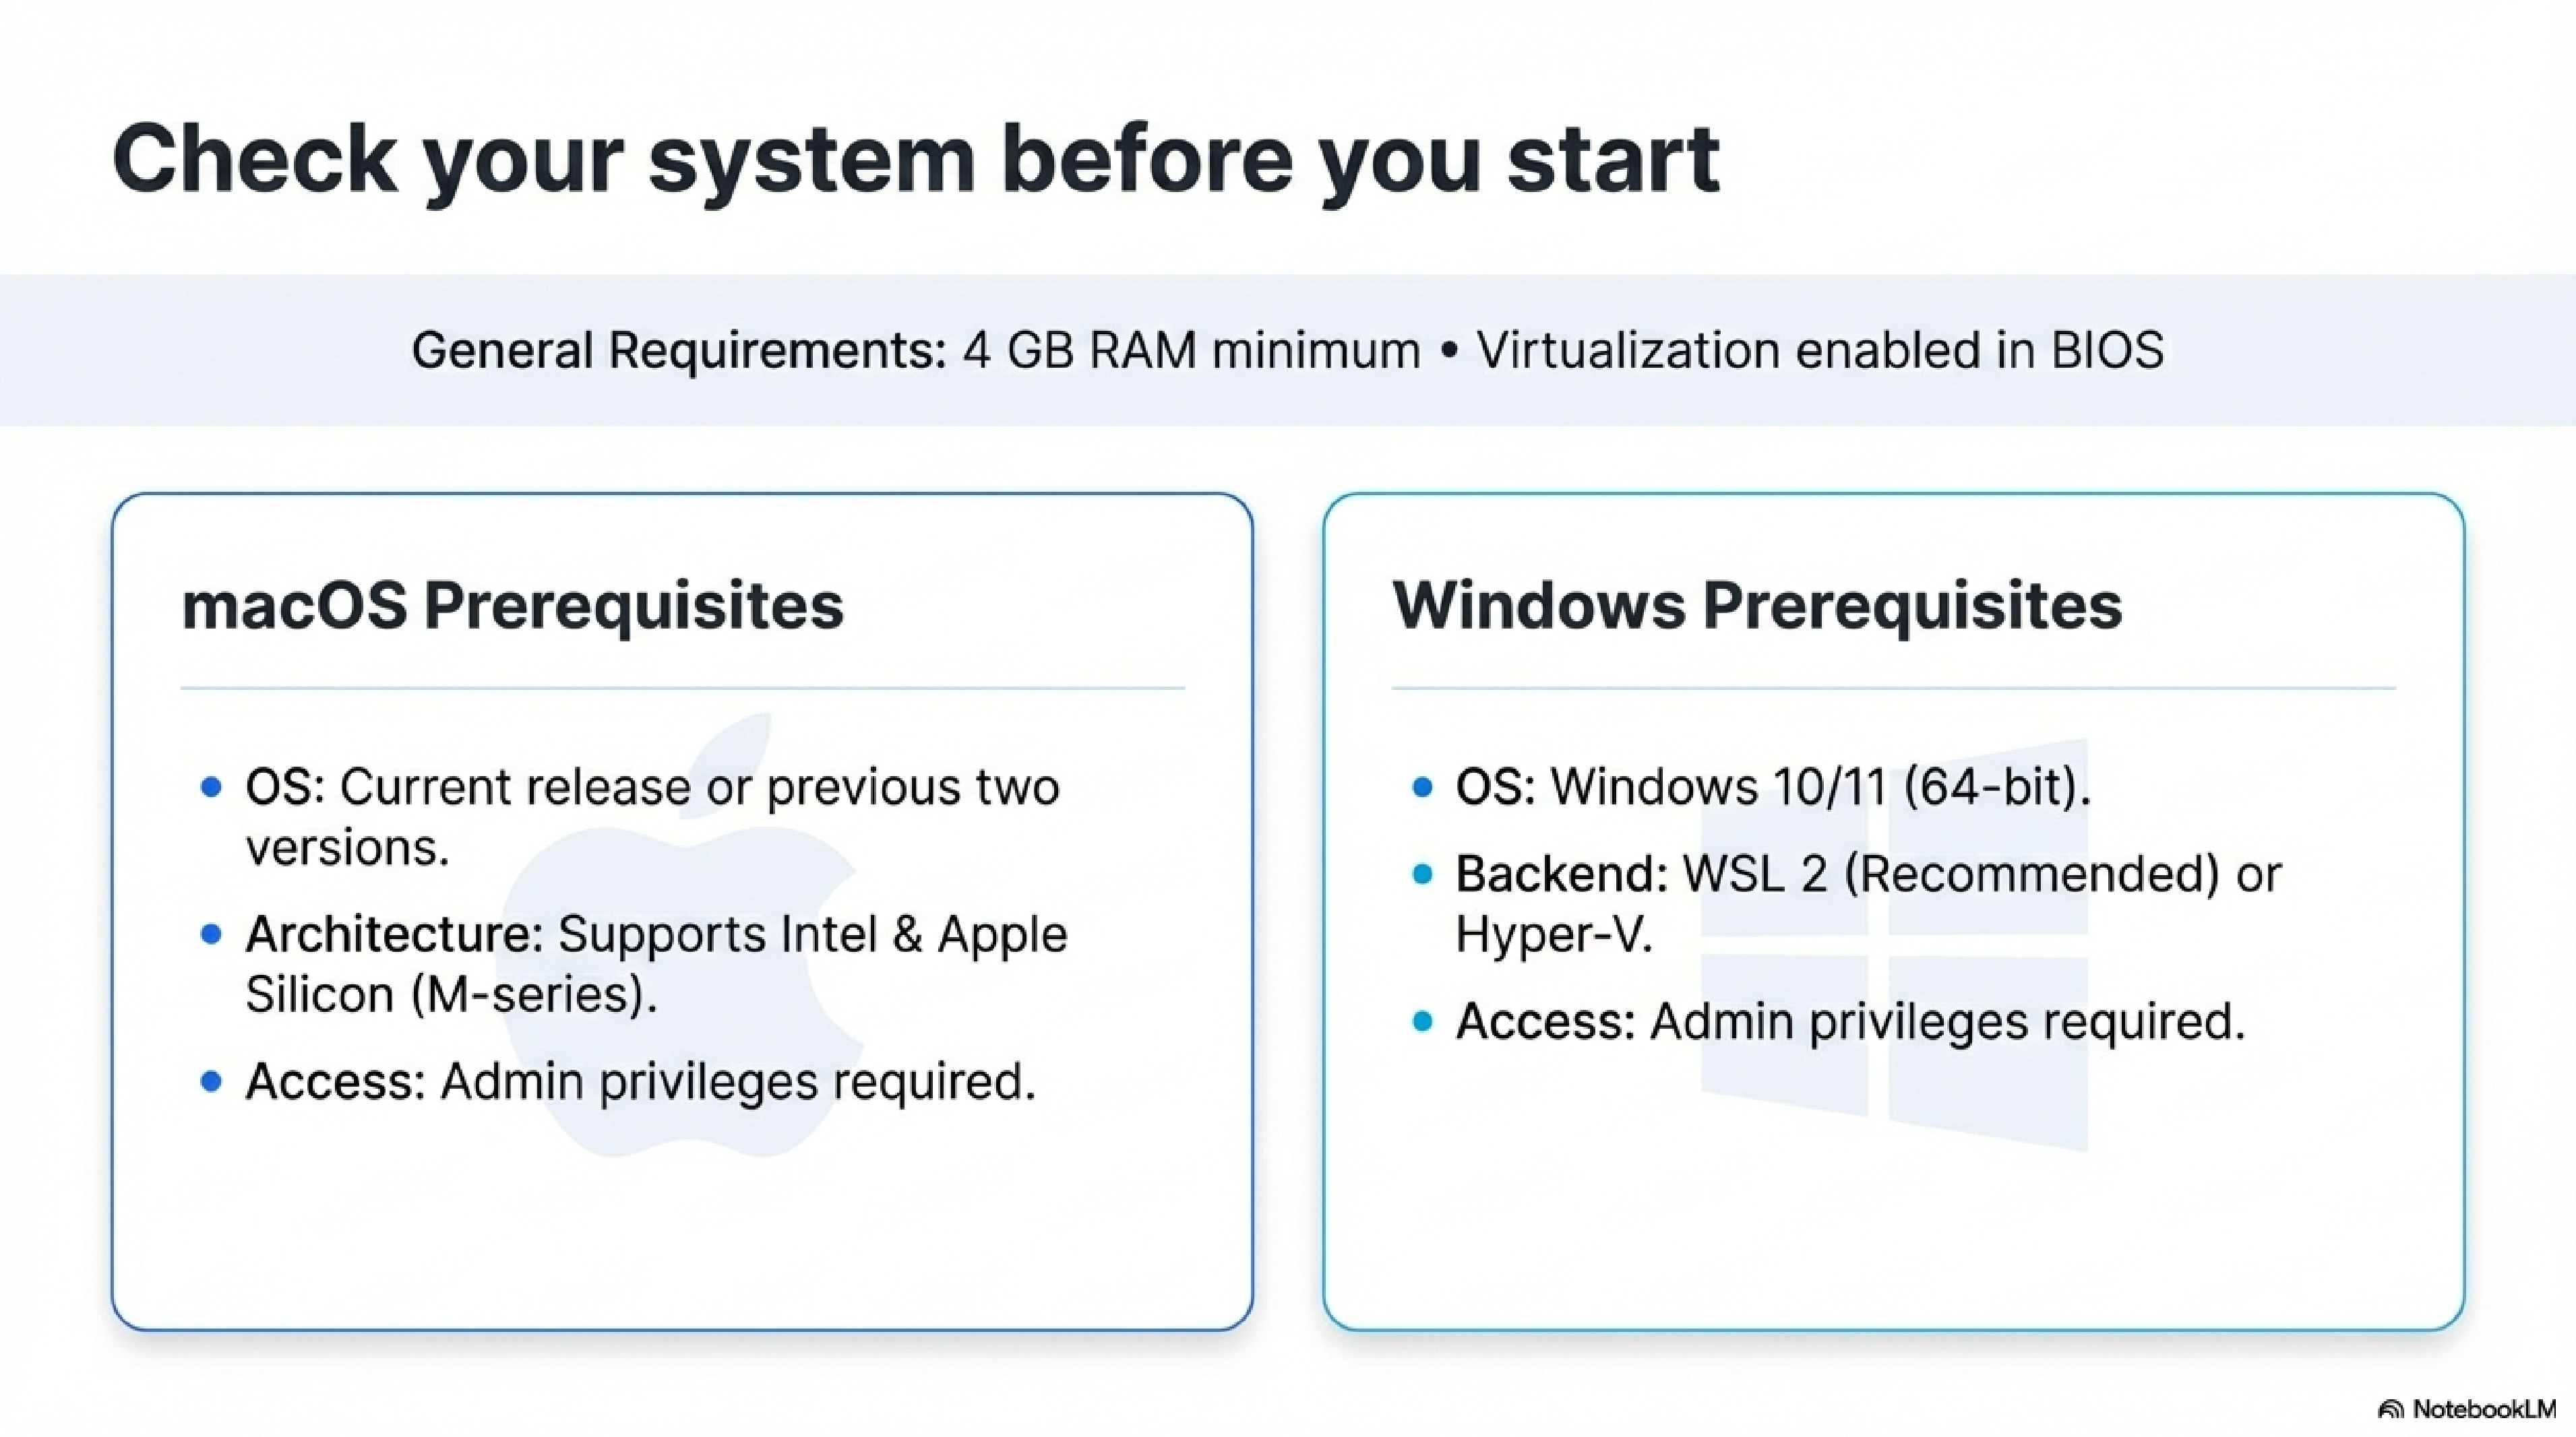
Task: Click the bullet beside macOS OS requirement
Action: coord(210,788)
